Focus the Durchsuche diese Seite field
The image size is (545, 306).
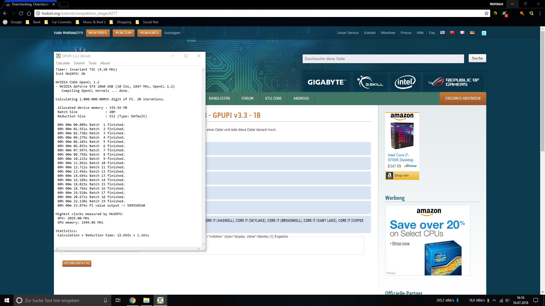point(383,59)
